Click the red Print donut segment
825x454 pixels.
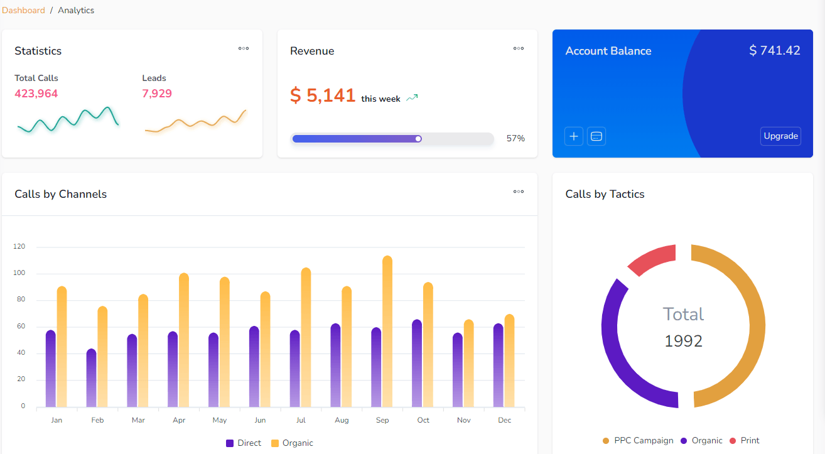pyautogui.click(x=653, y=259)
